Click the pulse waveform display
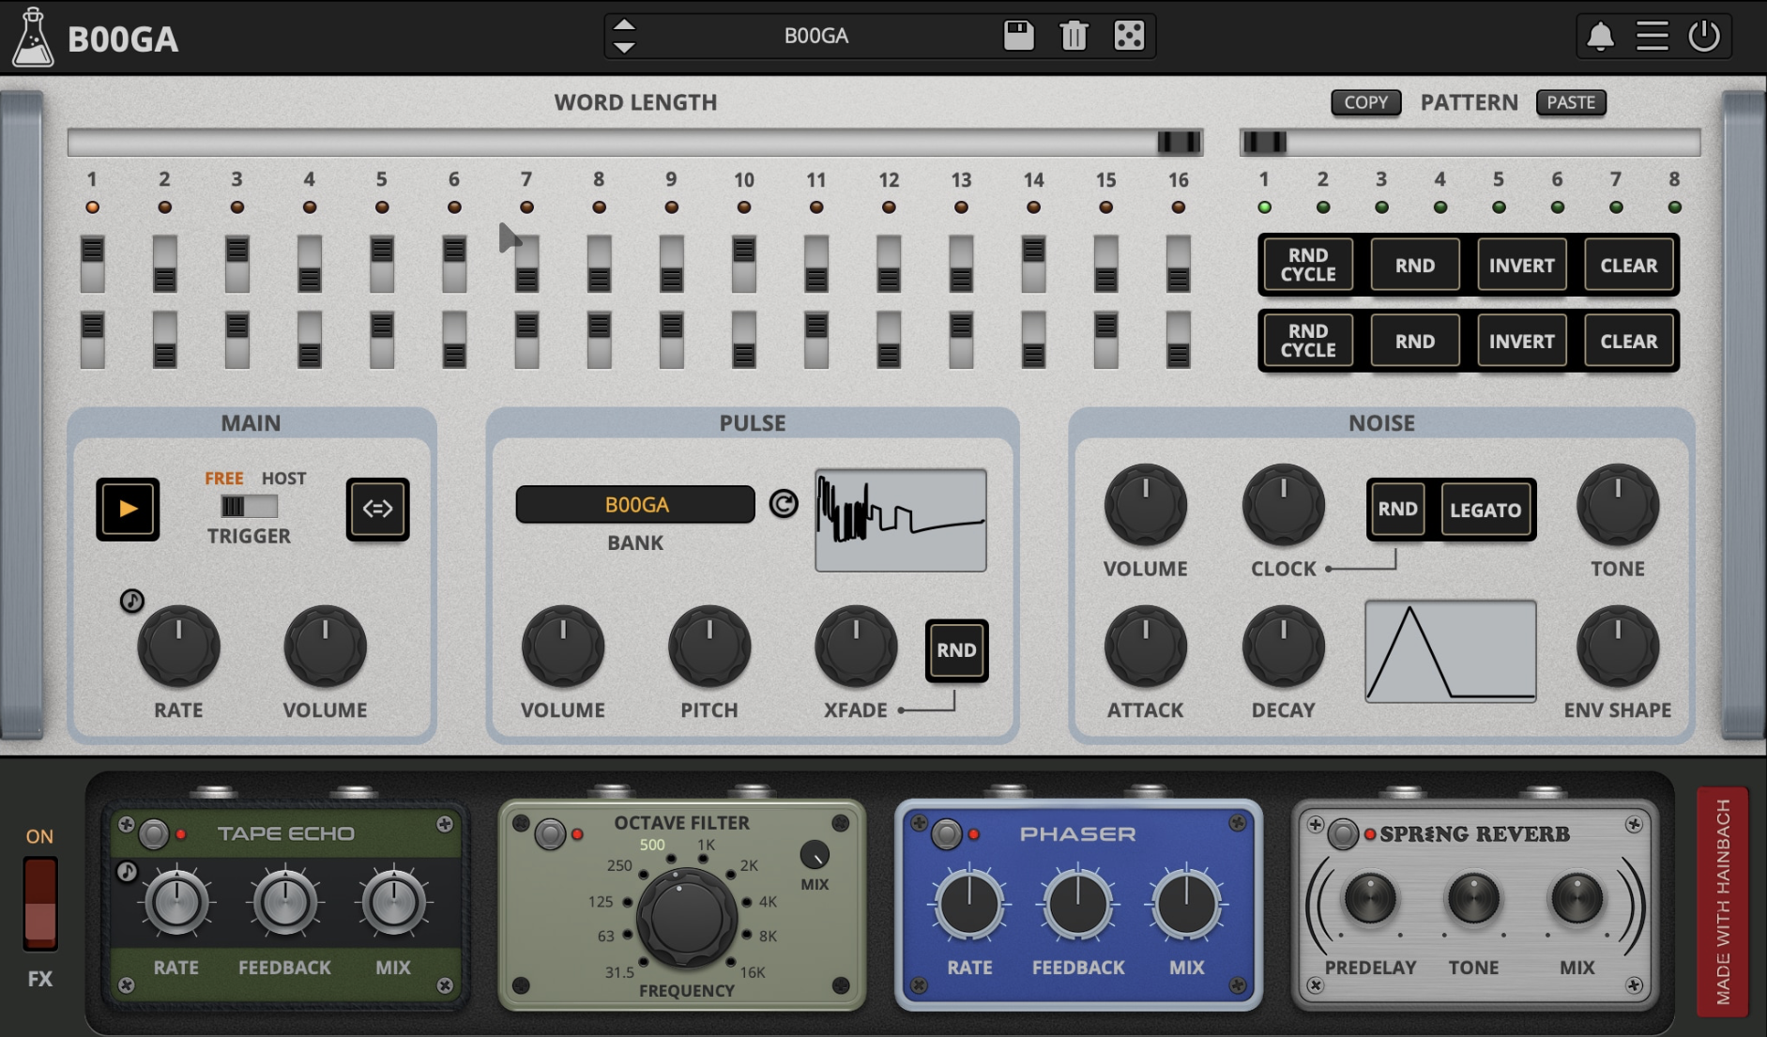1767x1037 pixels. click(901, 520)
